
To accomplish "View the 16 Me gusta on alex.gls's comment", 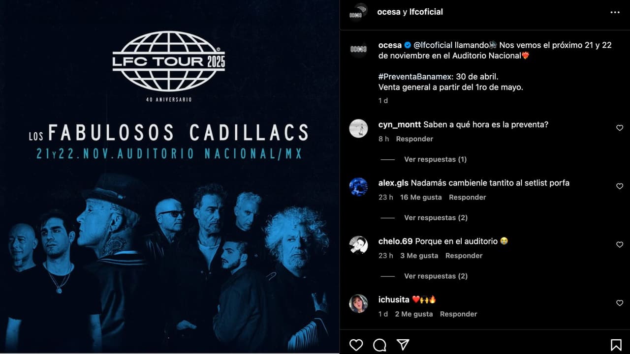I will pos(421,197).
